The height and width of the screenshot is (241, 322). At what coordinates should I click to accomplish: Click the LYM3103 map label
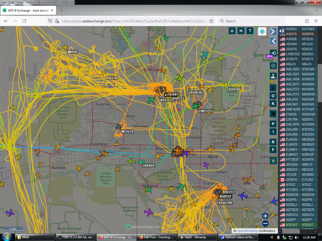pyautogui.click(x=206, y=111)
